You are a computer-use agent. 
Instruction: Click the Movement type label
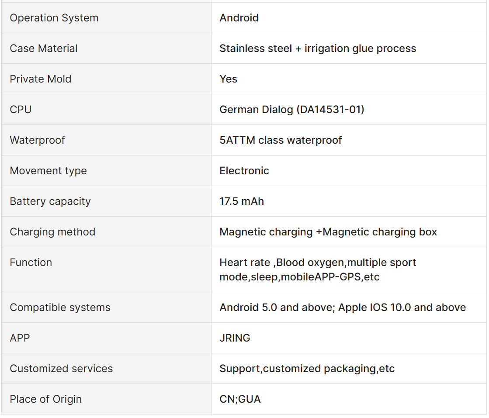point(48,170)
